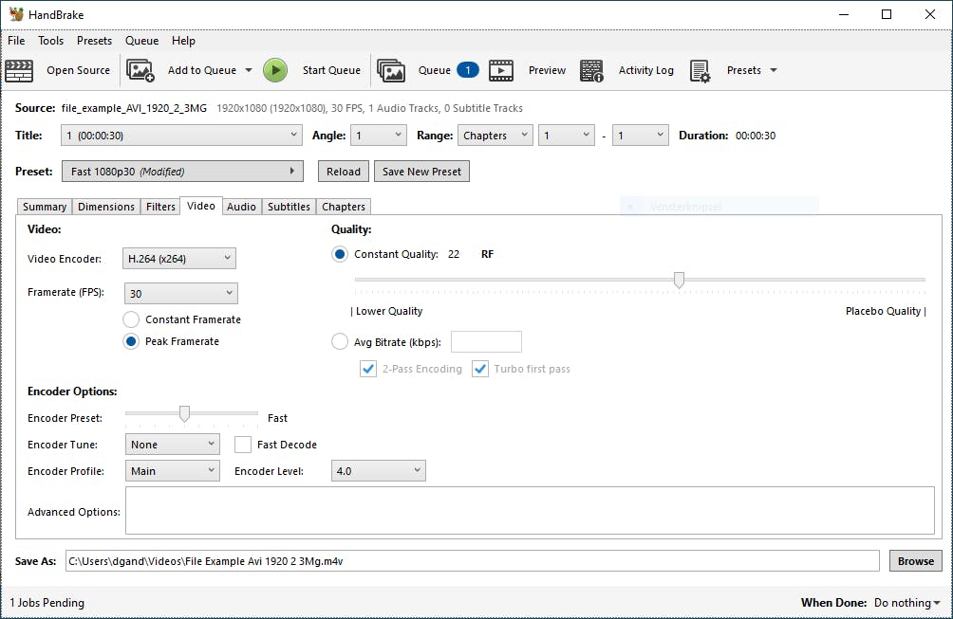Click the Save New Preset button

click(x=421, y=172)
